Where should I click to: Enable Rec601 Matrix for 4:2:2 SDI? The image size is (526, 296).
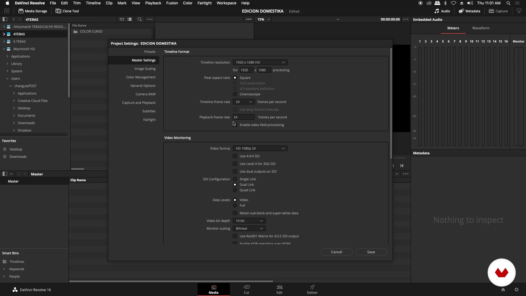pos(235,236)
